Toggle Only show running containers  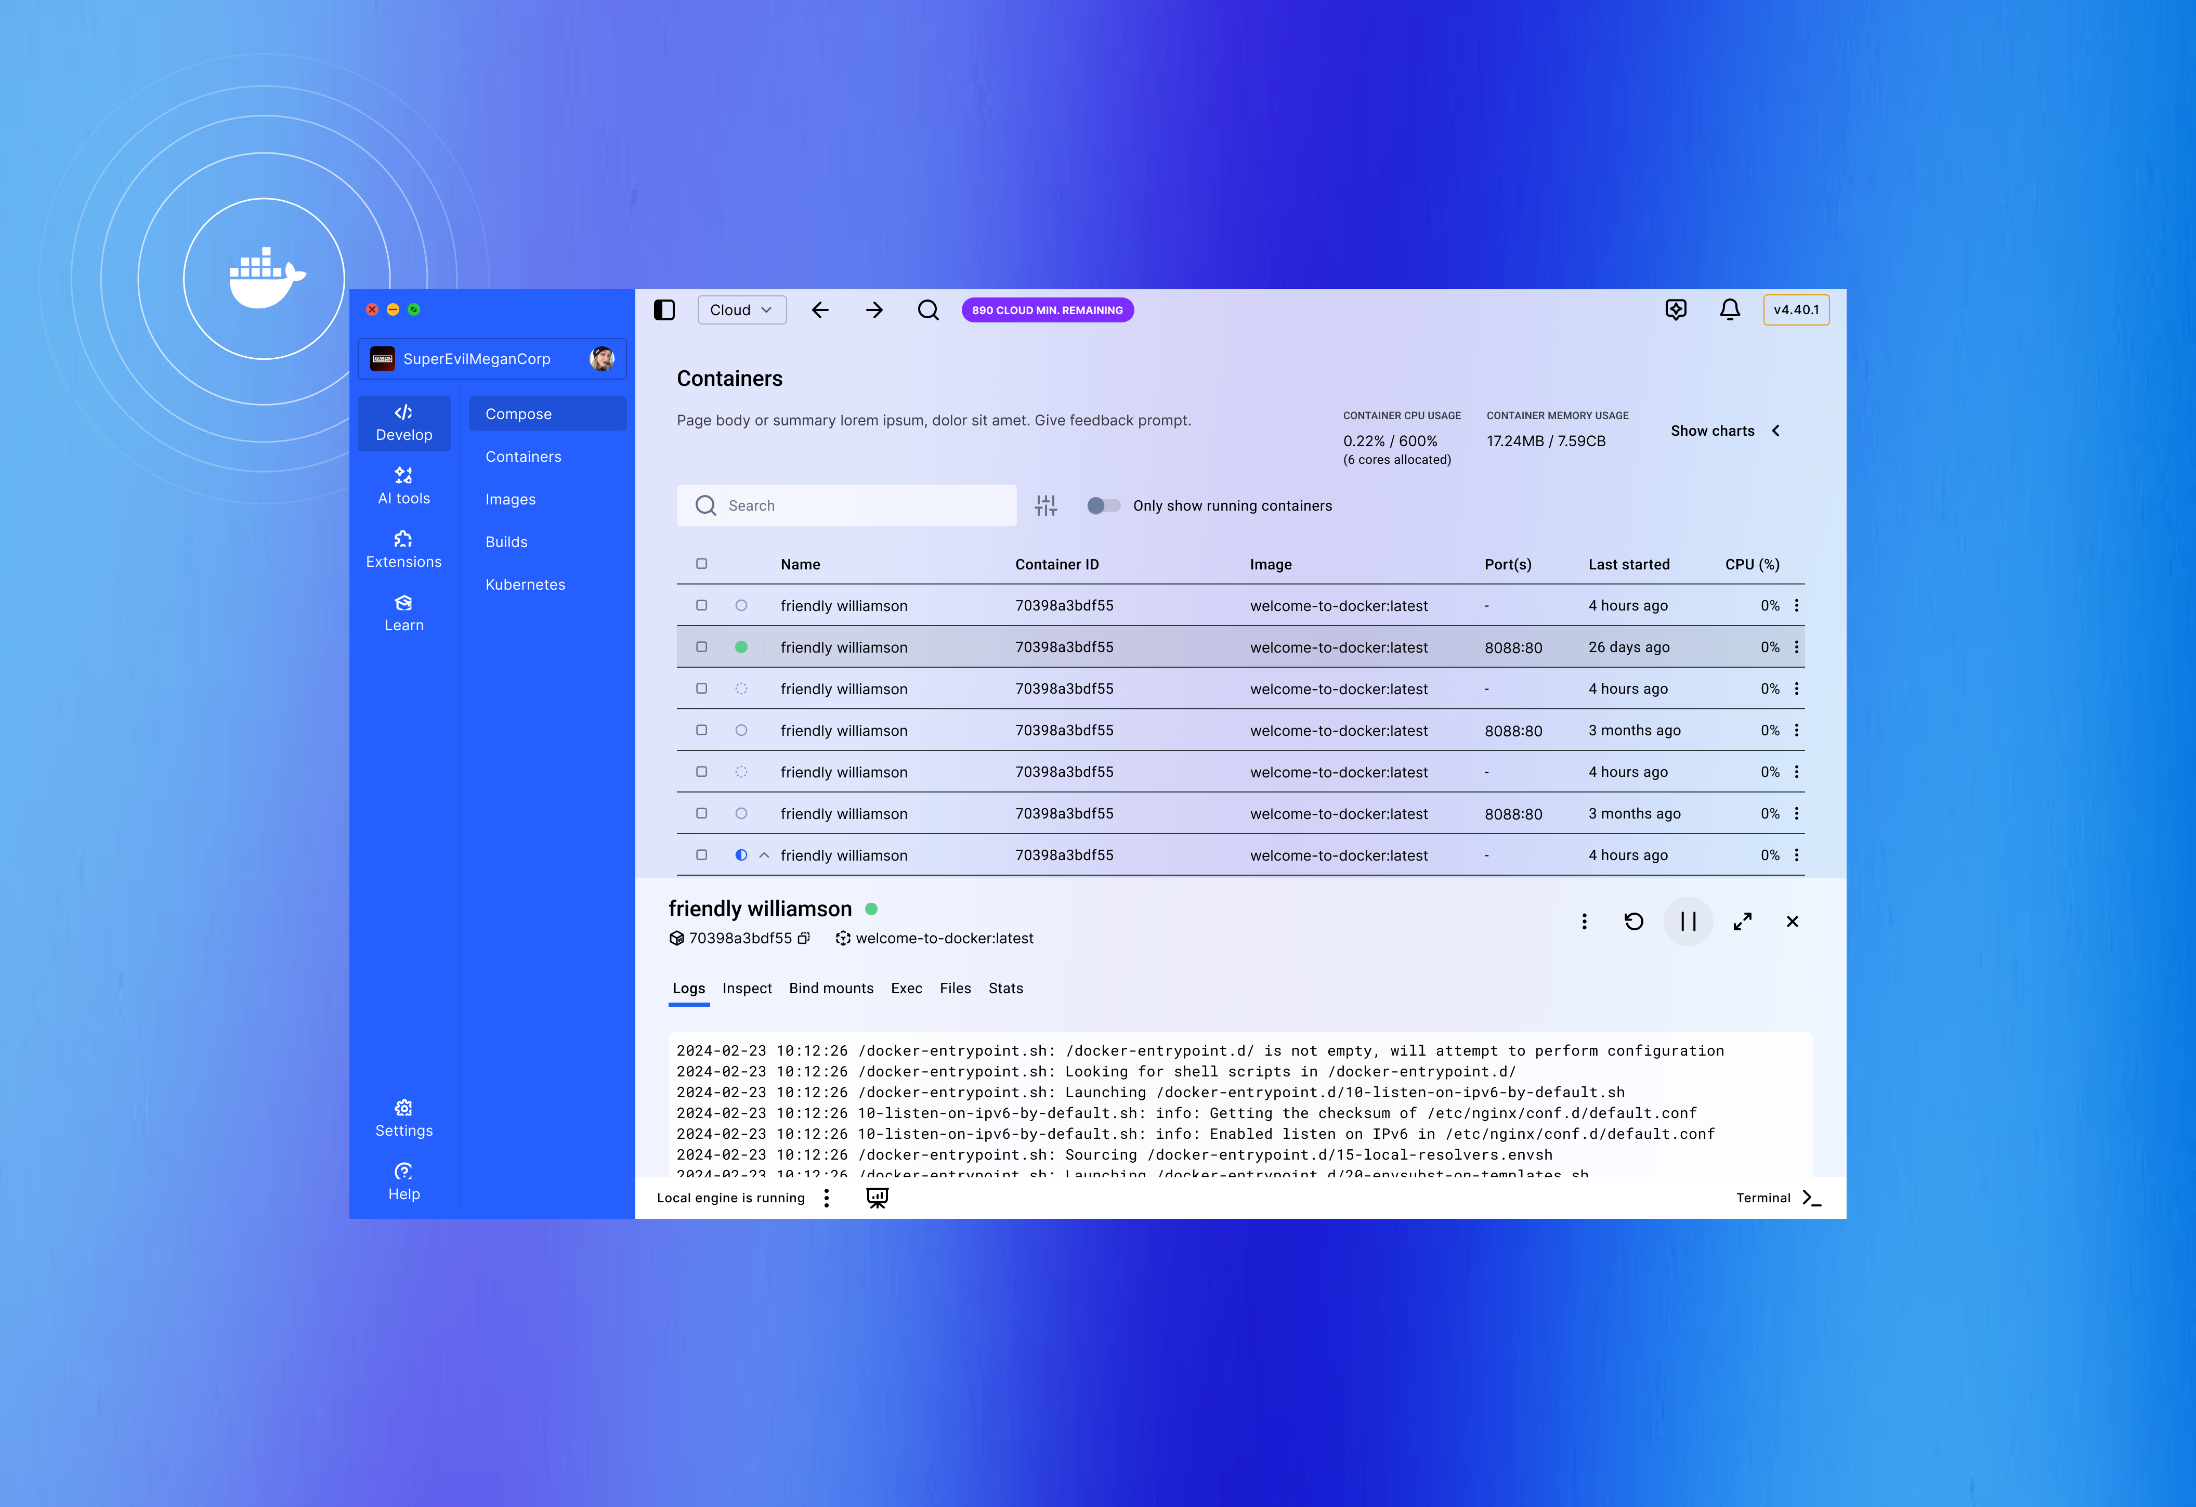point(1103,506)
